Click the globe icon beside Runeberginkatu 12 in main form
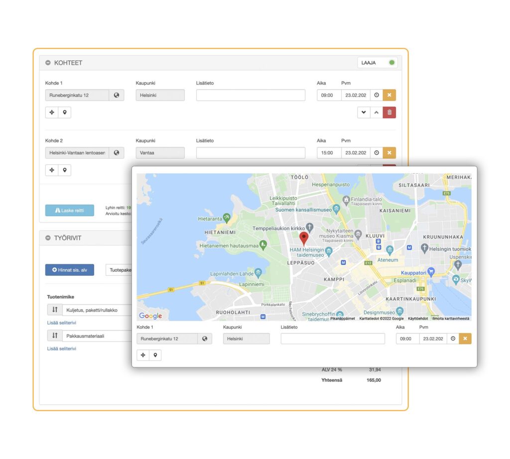This screenshot has width=510, height=459. pyautogui.click(x=116, y=95)
